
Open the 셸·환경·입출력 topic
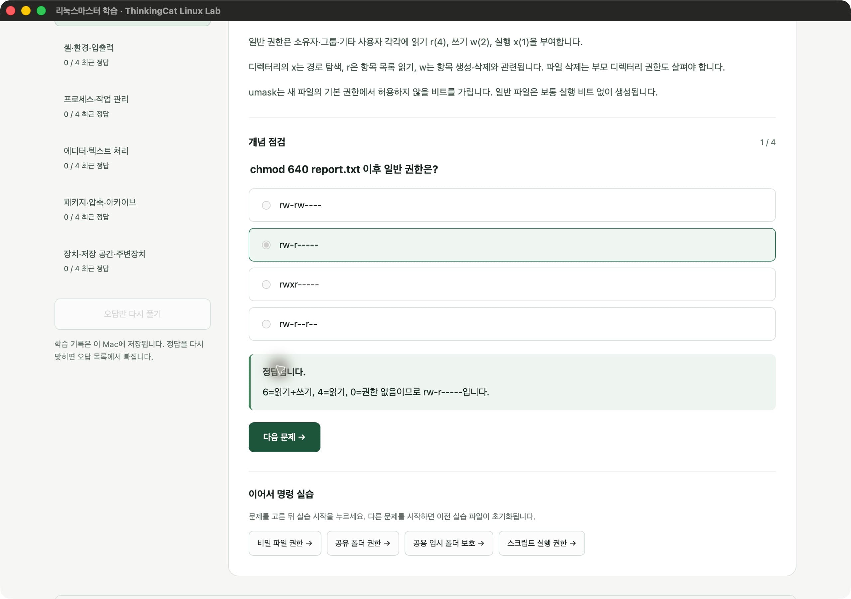[132, 55]
